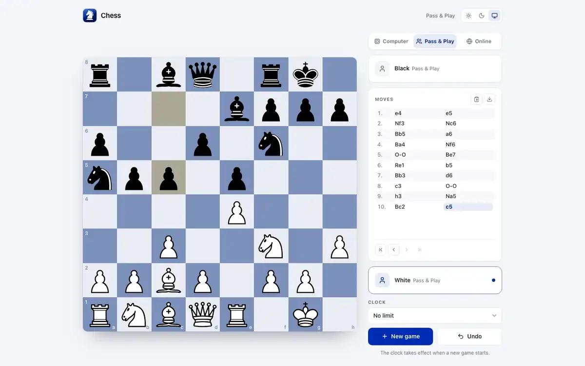Select the white knight on f3

tap(271, 246)
